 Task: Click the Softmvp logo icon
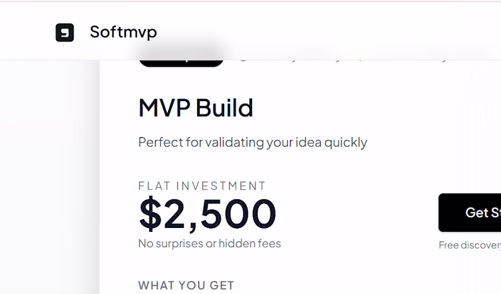(x=65, y=33)
